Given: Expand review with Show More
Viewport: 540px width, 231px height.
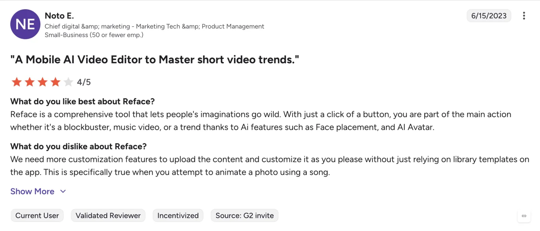Looking at the screenshot, I should [x=32, y=191].
